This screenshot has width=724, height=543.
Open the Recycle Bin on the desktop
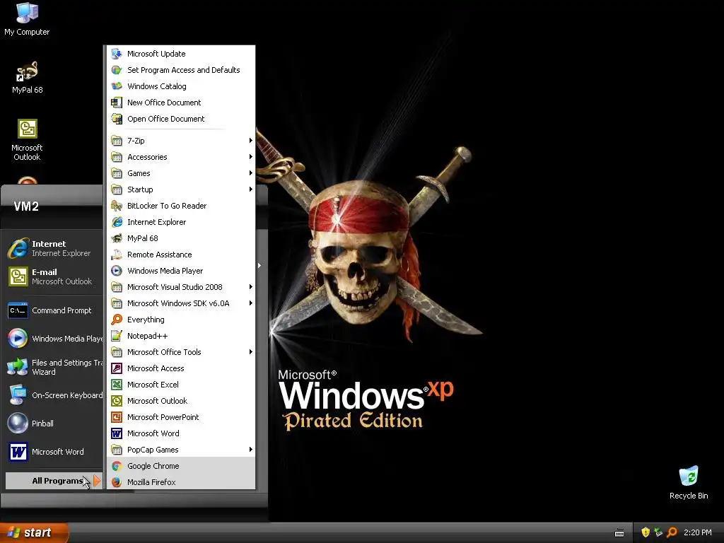pyautogui.click(x=689, y=482)
